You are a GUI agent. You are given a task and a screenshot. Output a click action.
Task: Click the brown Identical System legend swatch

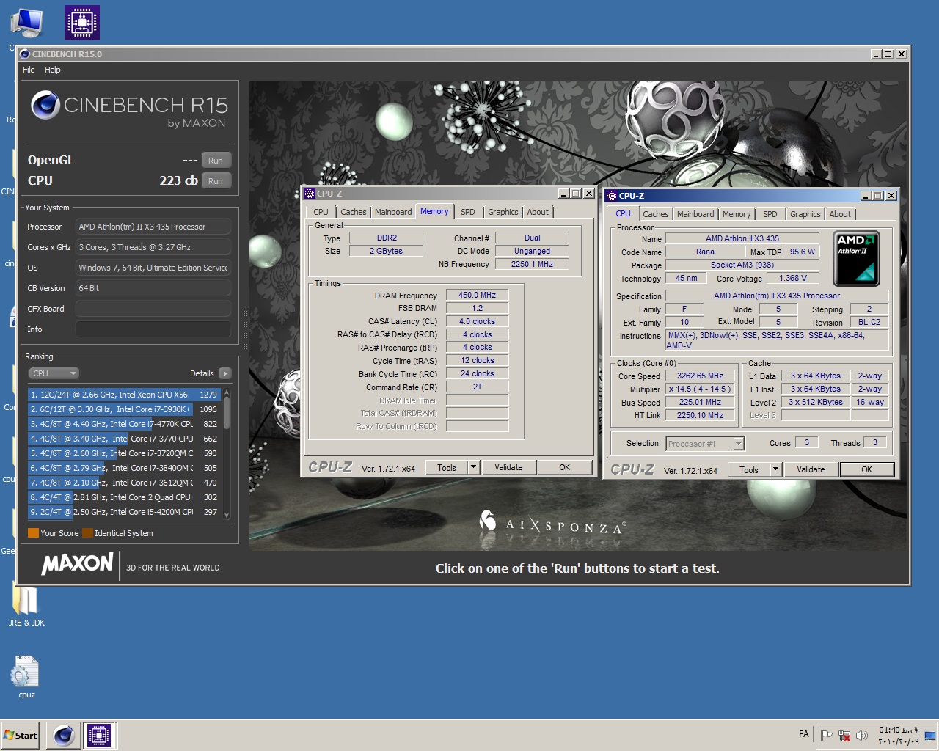point(87,533)
